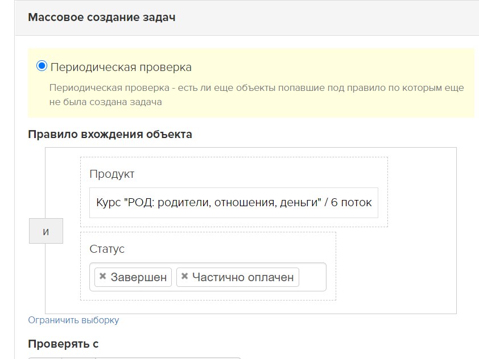This screenshot has width=479, height=359.
Task: Click empty area in Статус tag field
Action: point(312,277)
